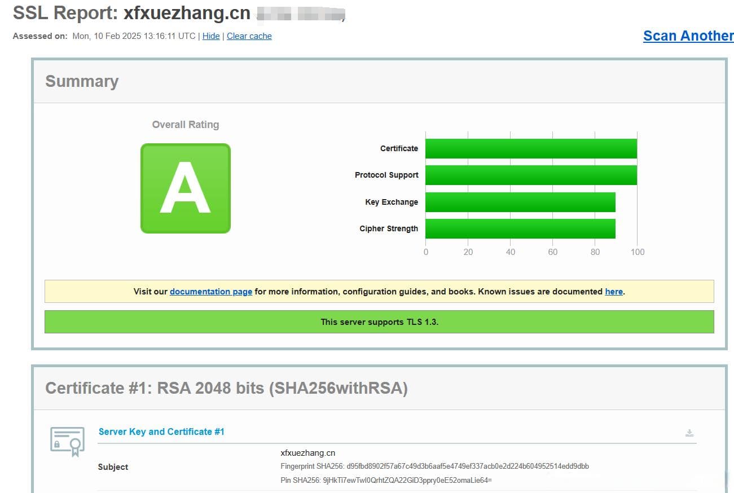Click the certificate ribbon icon
734x493 pixels.
(67, 442)
